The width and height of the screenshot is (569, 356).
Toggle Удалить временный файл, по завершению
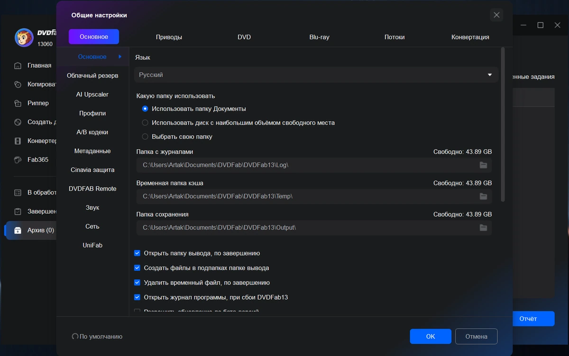pyautogui.click(x=138, y=283)
